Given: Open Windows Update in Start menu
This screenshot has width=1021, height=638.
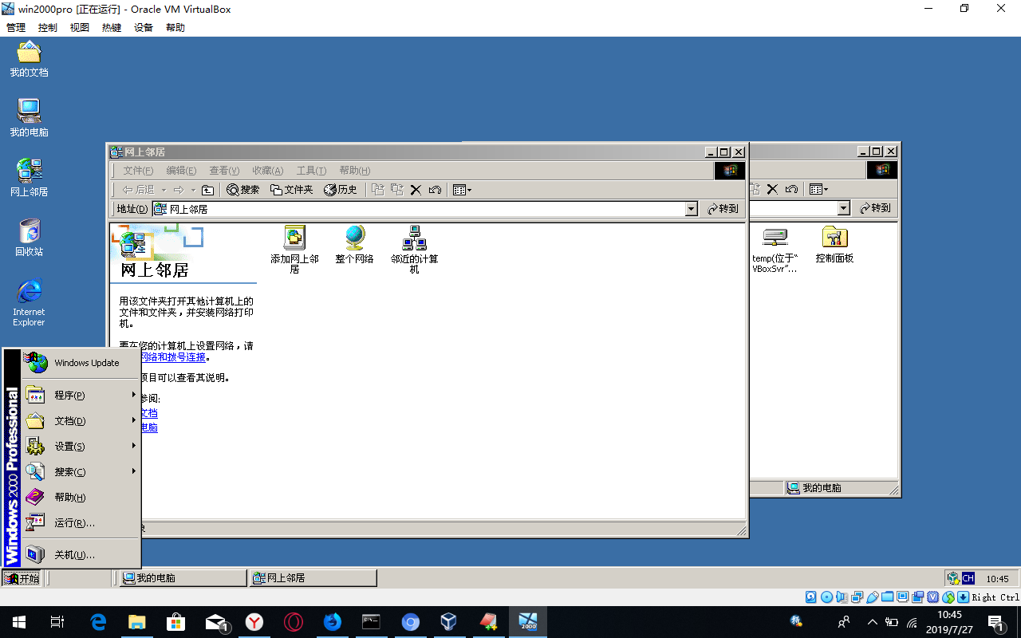Looking at the screenshot, I should pos(81,363).
